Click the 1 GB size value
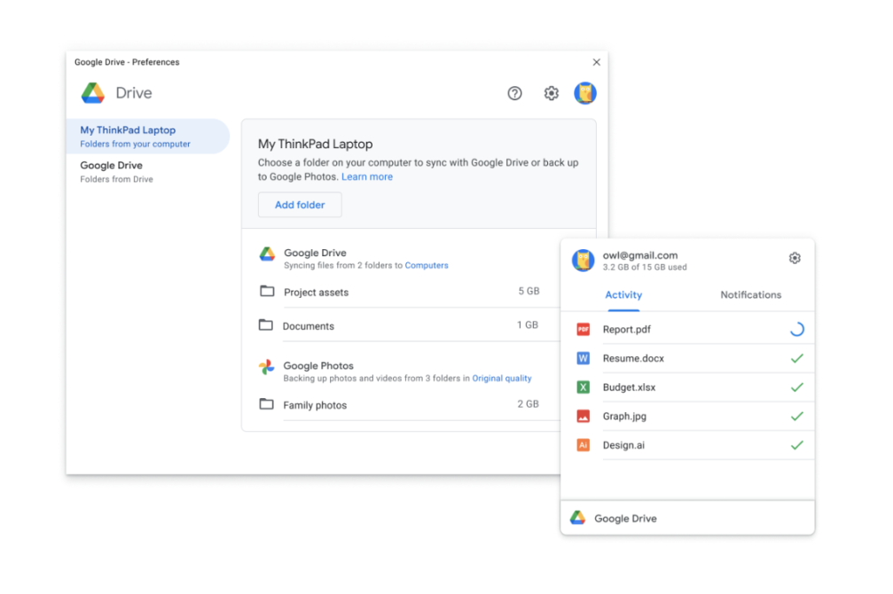This screenshot has height=594, width=893. pyautogui.click(x=528, y=324)
